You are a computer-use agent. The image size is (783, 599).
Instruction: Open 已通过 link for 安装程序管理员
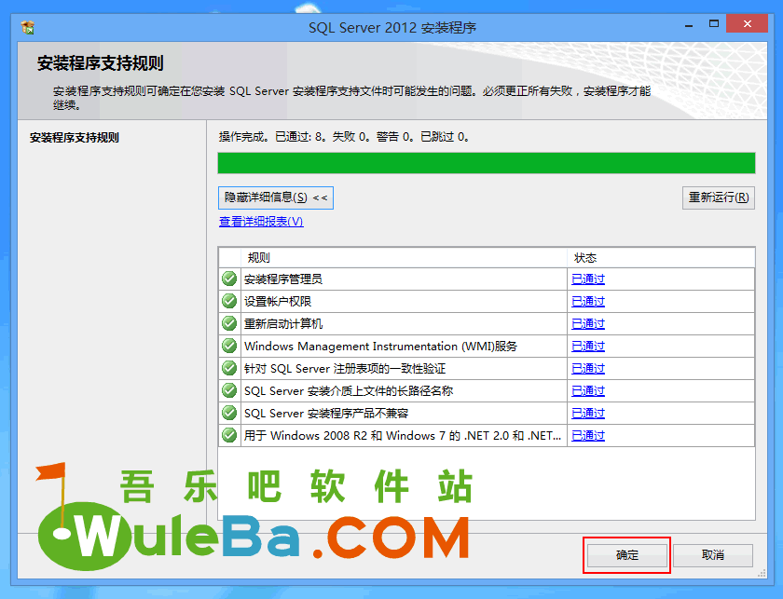(x=588, y=279)
